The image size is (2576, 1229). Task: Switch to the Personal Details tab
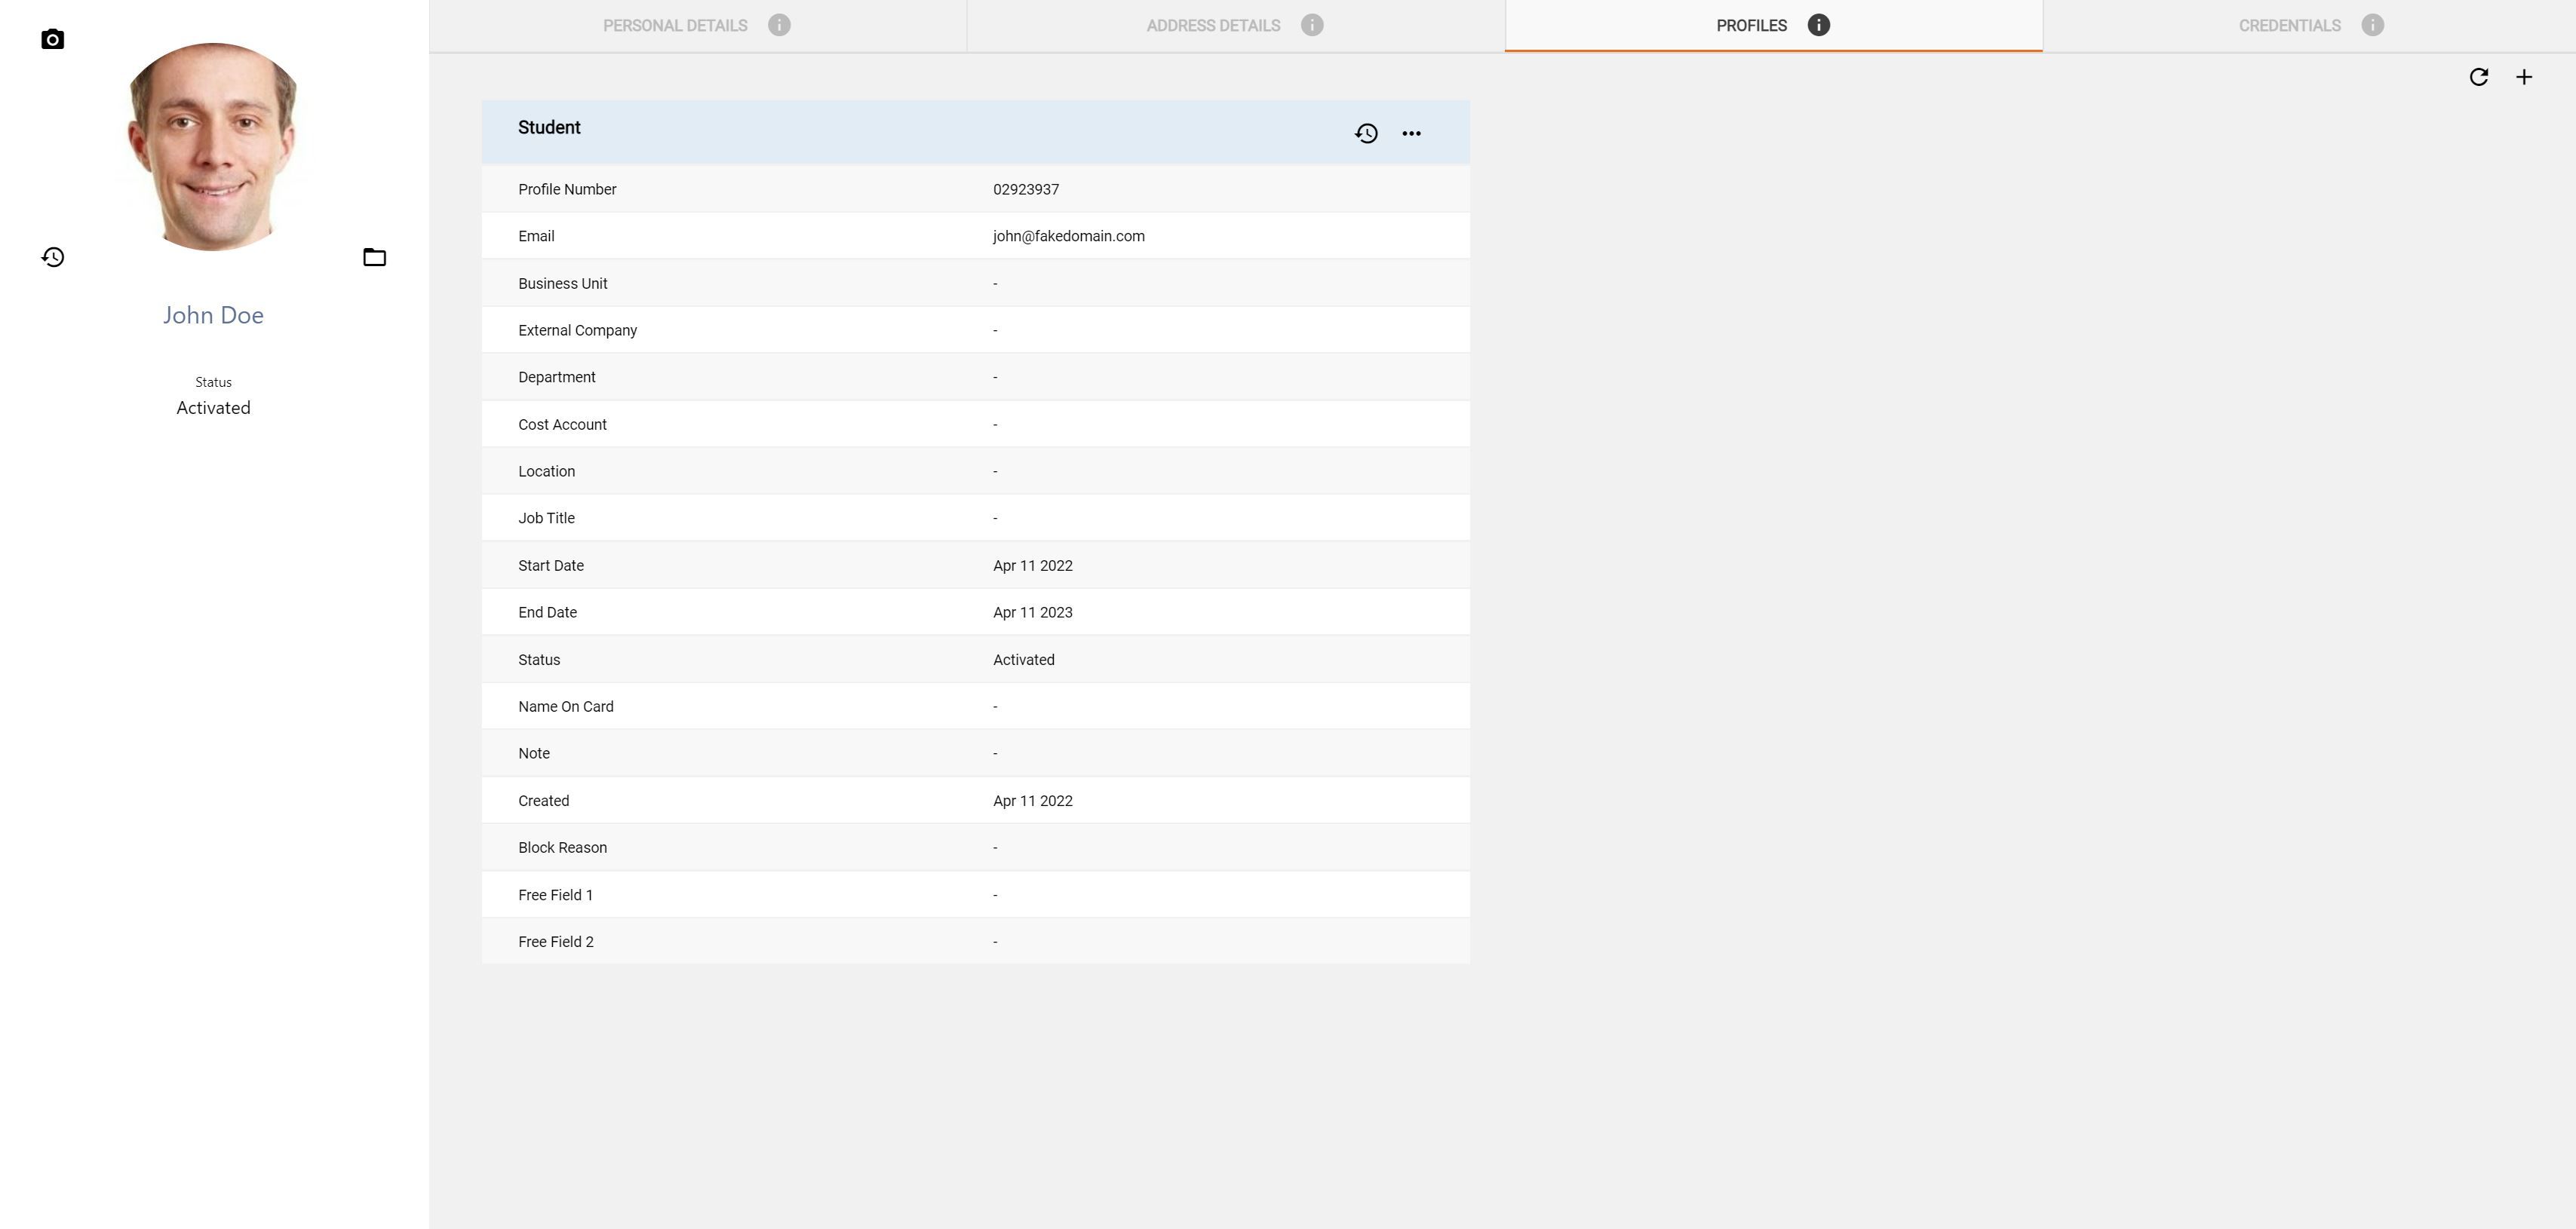click(x=698, y=26)
